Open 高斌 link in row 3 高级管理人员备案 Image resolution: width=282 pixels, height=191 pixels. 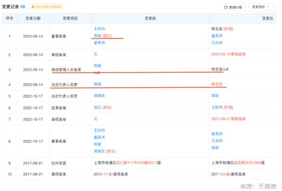97,65
